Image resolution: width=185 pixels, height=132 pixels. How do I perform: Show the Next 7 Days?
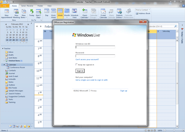(38, 14)
